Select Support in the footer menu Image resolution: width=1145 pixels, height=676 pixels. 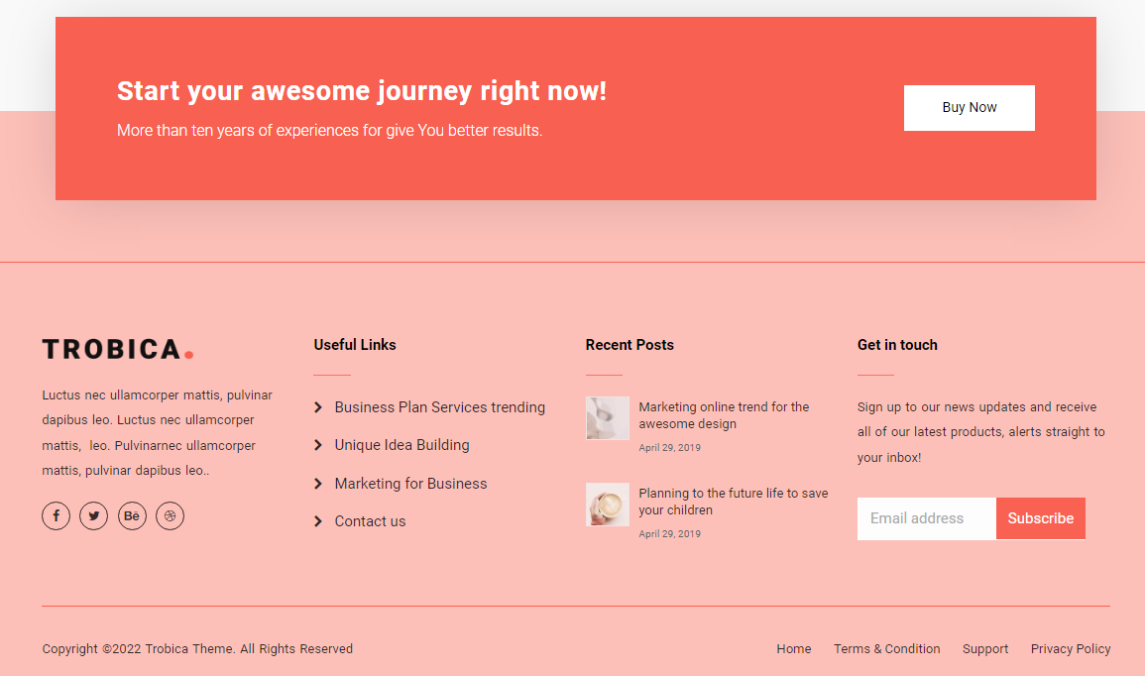pos(984,649)
